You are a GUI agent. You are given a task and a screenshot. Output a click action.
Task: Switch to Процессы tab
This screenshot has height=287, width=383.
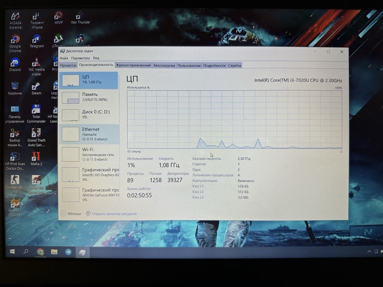[68, 65]
